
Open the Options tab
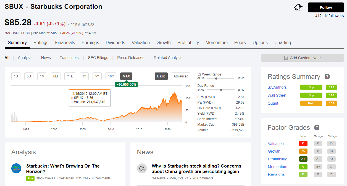tap(260, 43)
